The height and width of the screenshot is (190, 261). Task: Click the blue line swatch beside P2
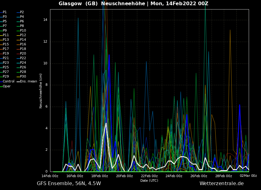pyautogui.click(x=18, y=12)
